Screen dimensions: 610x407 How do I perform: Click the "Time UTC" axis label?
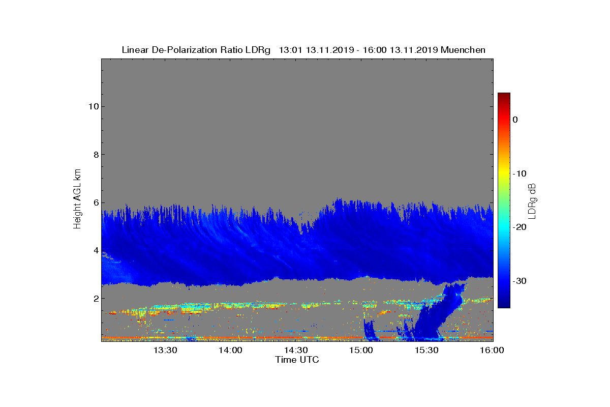coord(297,360)
